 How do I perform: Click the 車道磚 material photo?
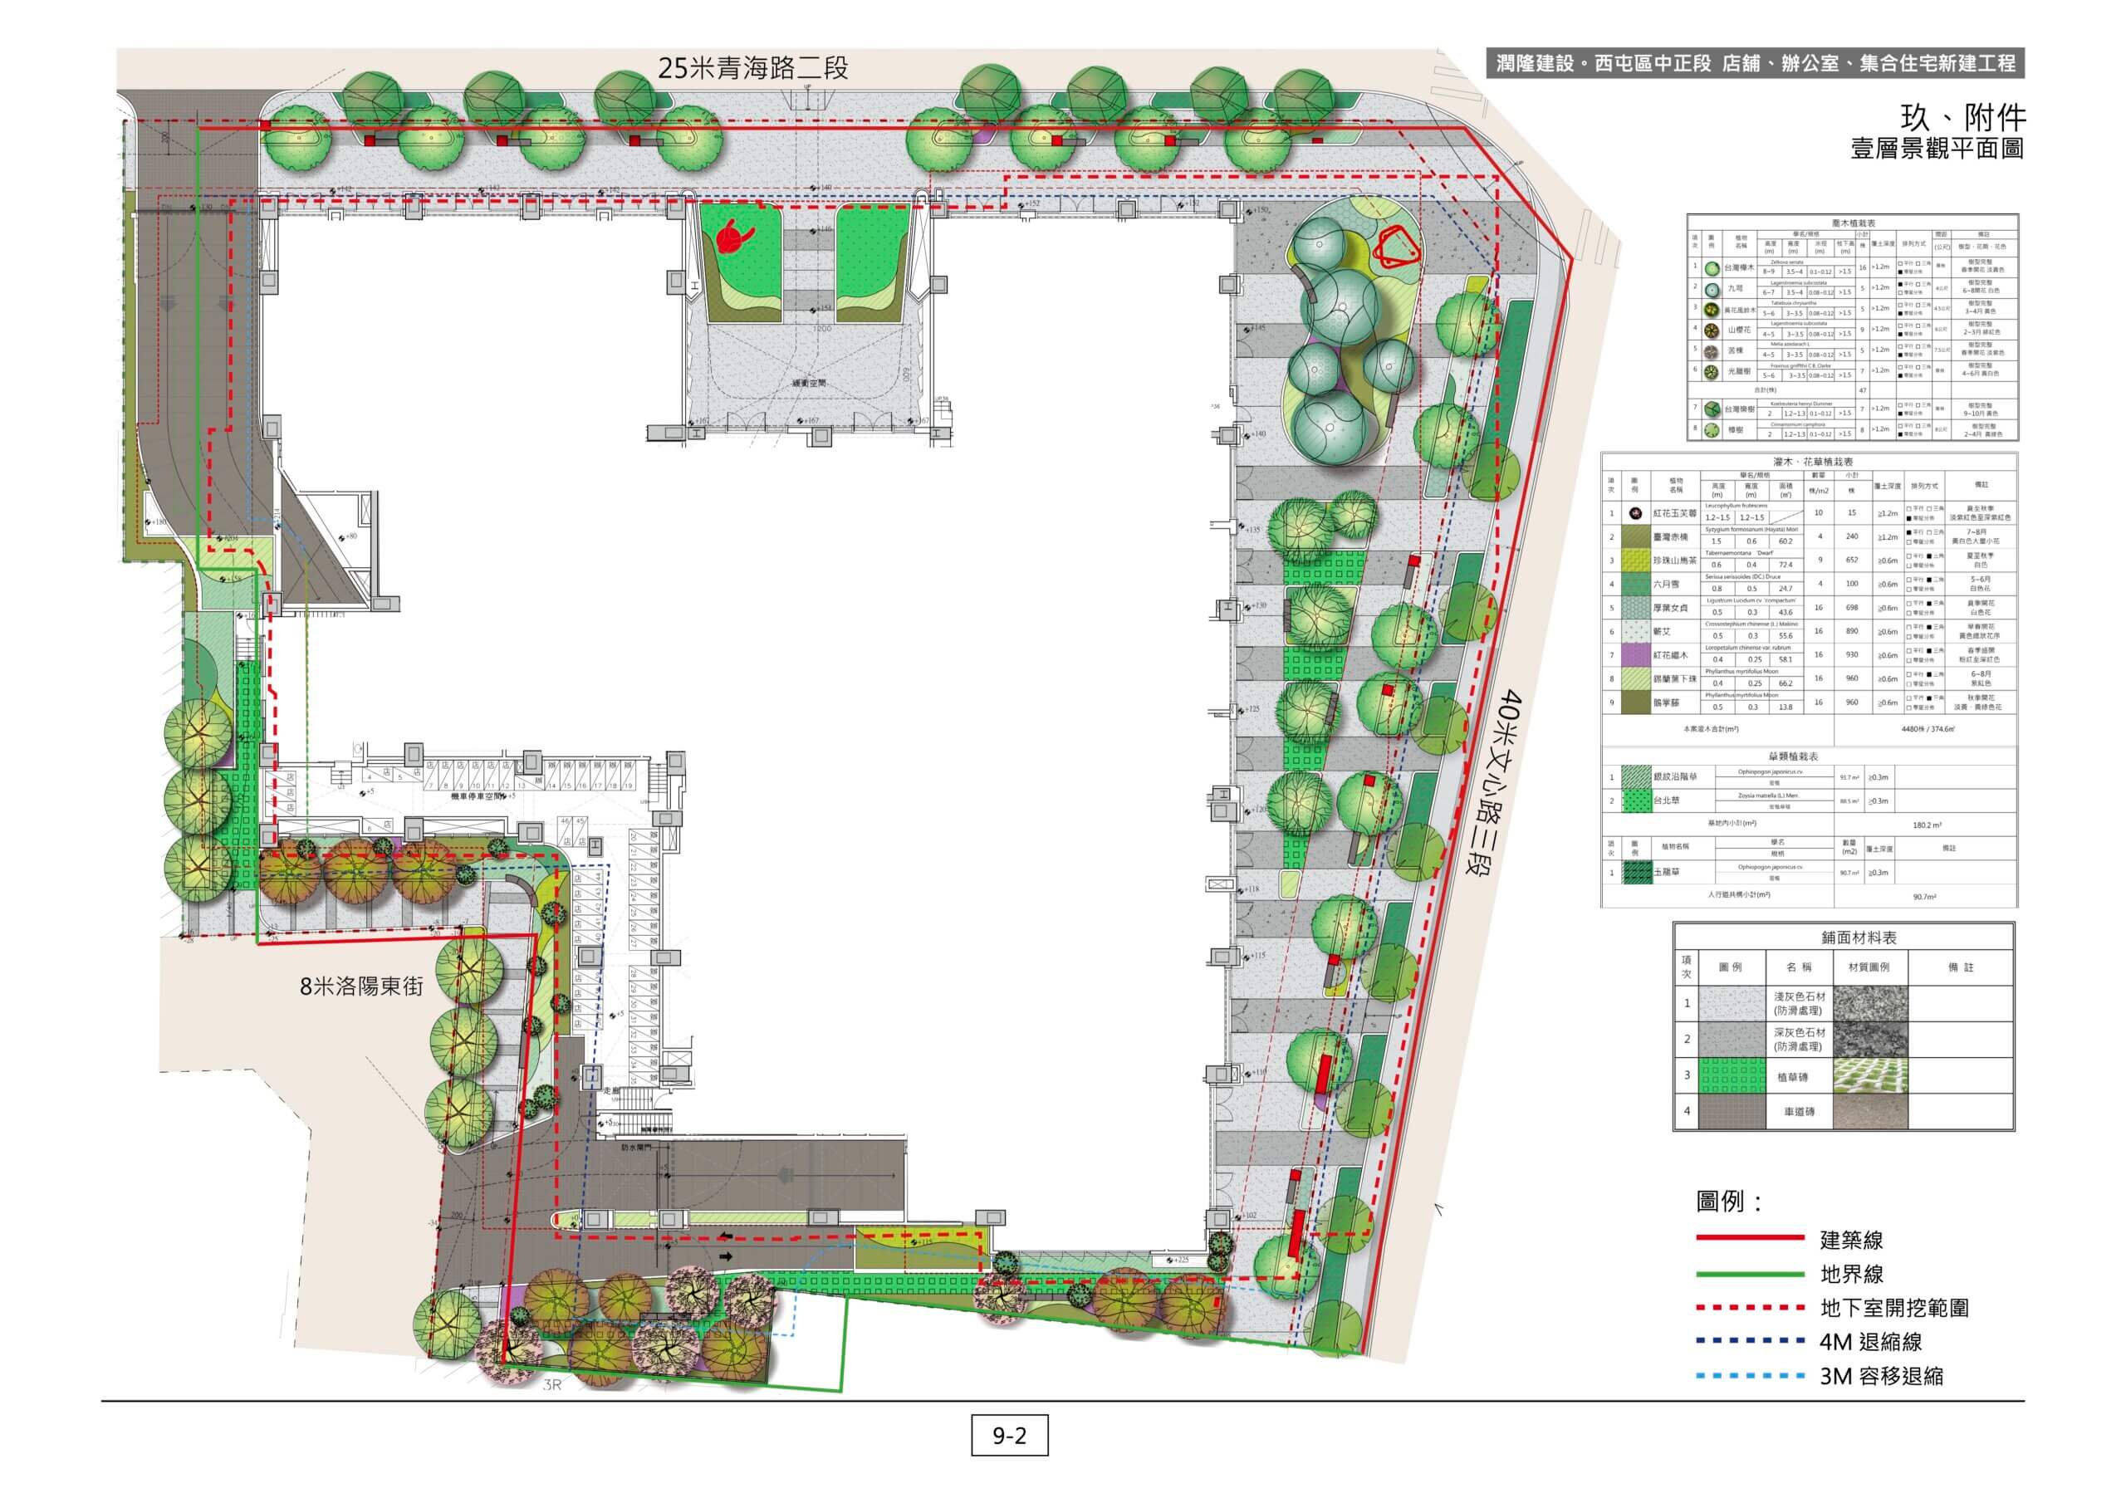1870,1112
